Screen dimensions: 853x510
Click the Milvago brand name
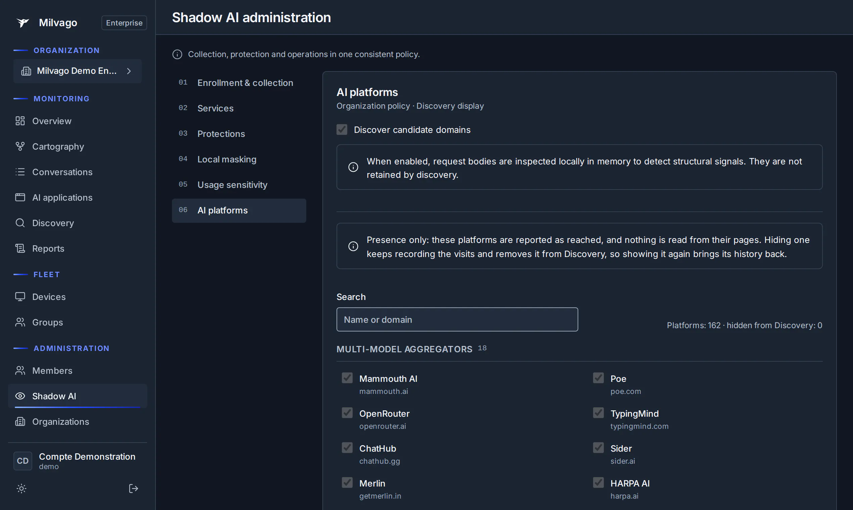click(58, 23)
